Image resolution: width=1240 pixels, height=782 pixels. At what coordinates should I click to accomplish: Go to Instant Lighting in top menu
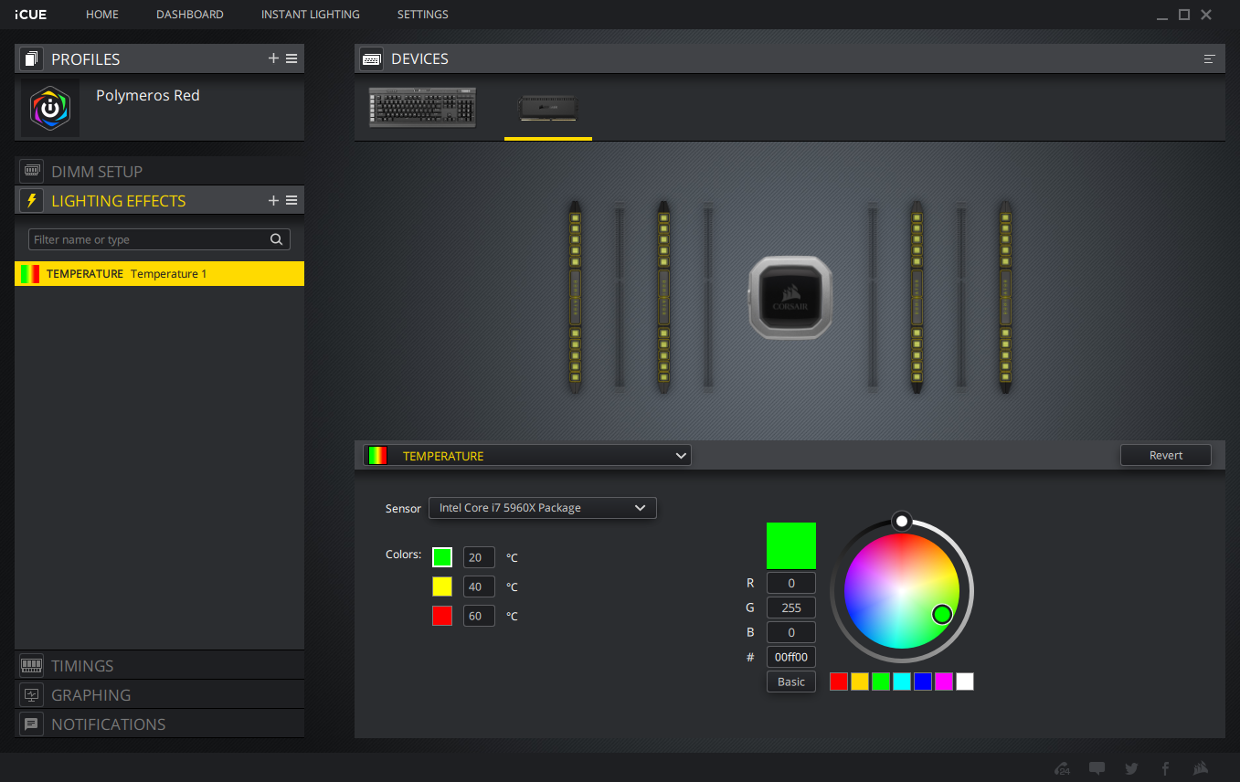click(310, 15)
